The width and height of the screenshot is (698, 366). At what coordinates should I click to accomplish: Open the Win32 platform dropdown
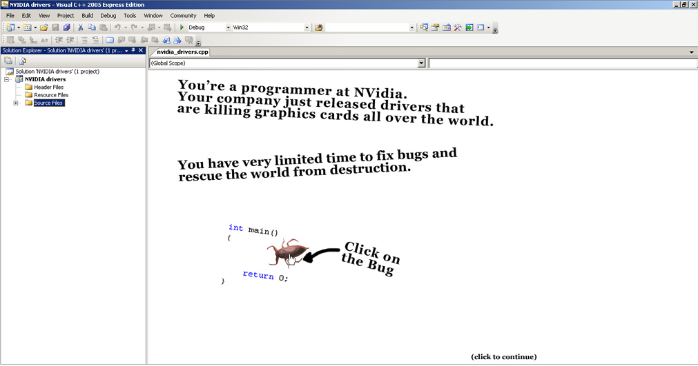[x=307, y=28]
